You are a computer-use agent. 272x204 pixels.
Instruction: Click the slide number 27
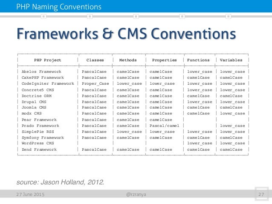pyautogui.click(x=261, y=194)
